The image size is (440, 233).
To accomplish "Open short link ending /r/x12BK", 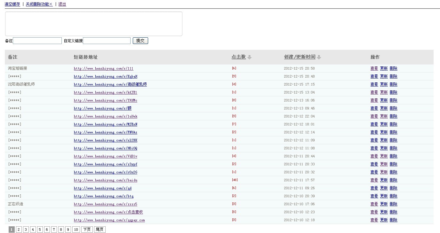I will click(x=106, y=140).
